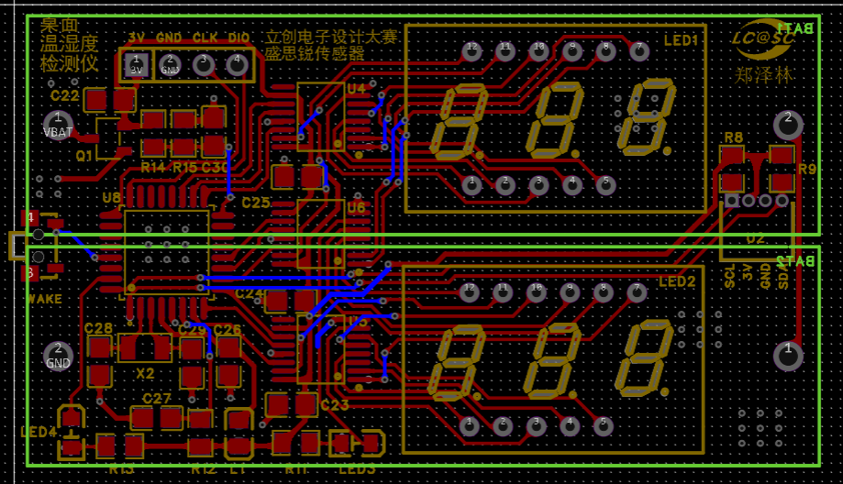Image resolution: width=843 pixels, height=484 pixels.
Task: Select the round GND test pad numbered 2
Action: click(58, 357)
